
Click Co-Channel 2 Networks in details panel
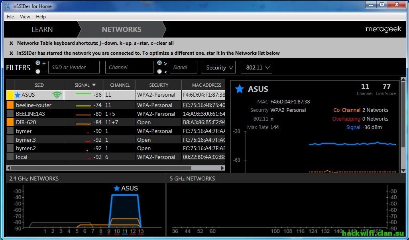(x=361, y=110)
